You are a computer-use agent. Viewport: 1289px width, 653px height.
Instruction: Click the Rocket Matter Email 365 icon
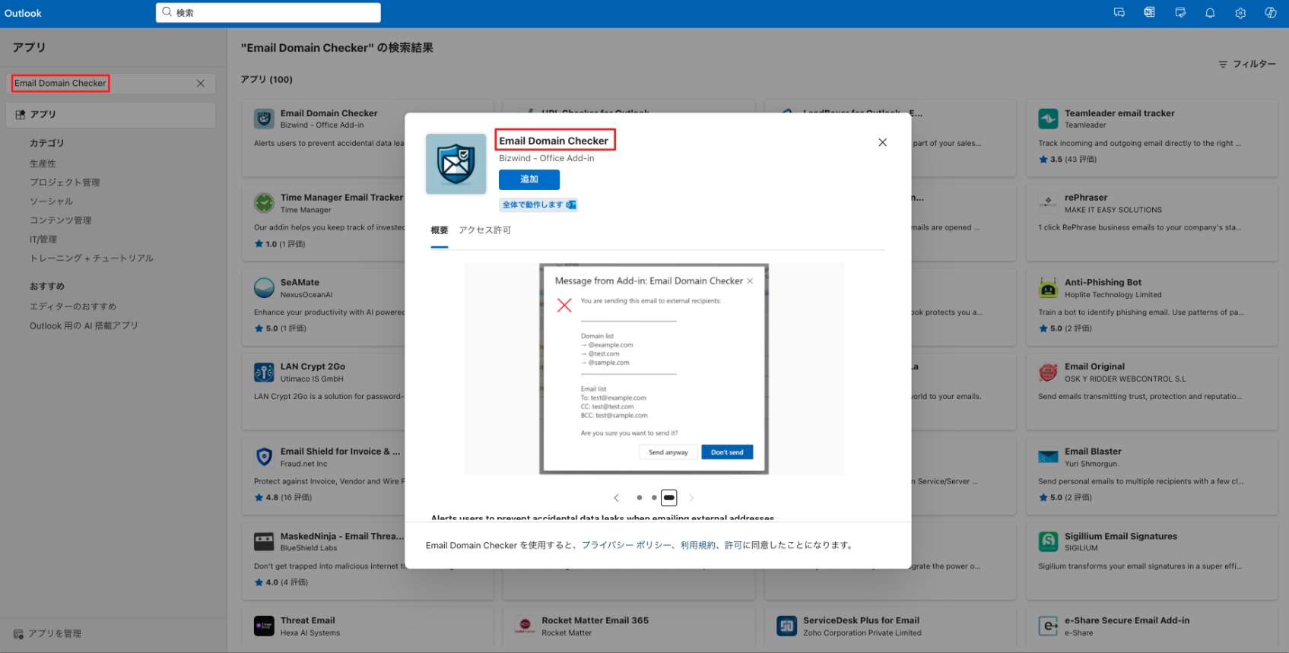click(525, 626)
